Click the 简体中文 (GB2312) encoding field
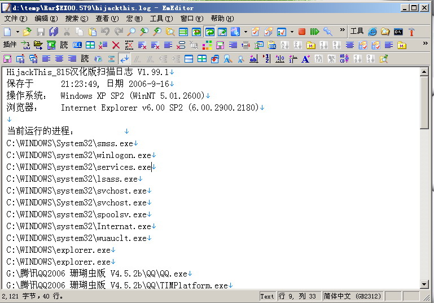 point(352,296)
